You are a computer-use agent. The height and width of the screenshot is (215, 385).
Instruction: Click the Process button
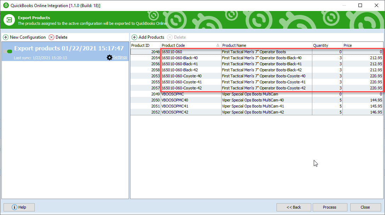coord(330,207)
